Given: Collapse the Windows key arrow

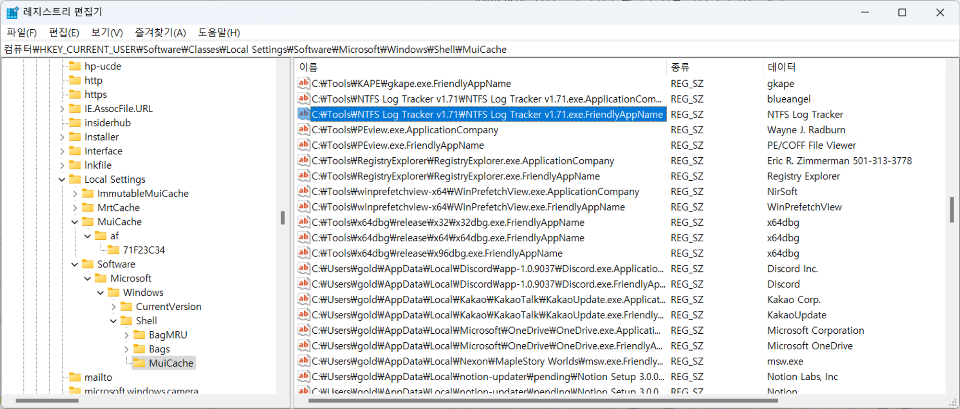Looking at the screenshot, I should (100, 292).
